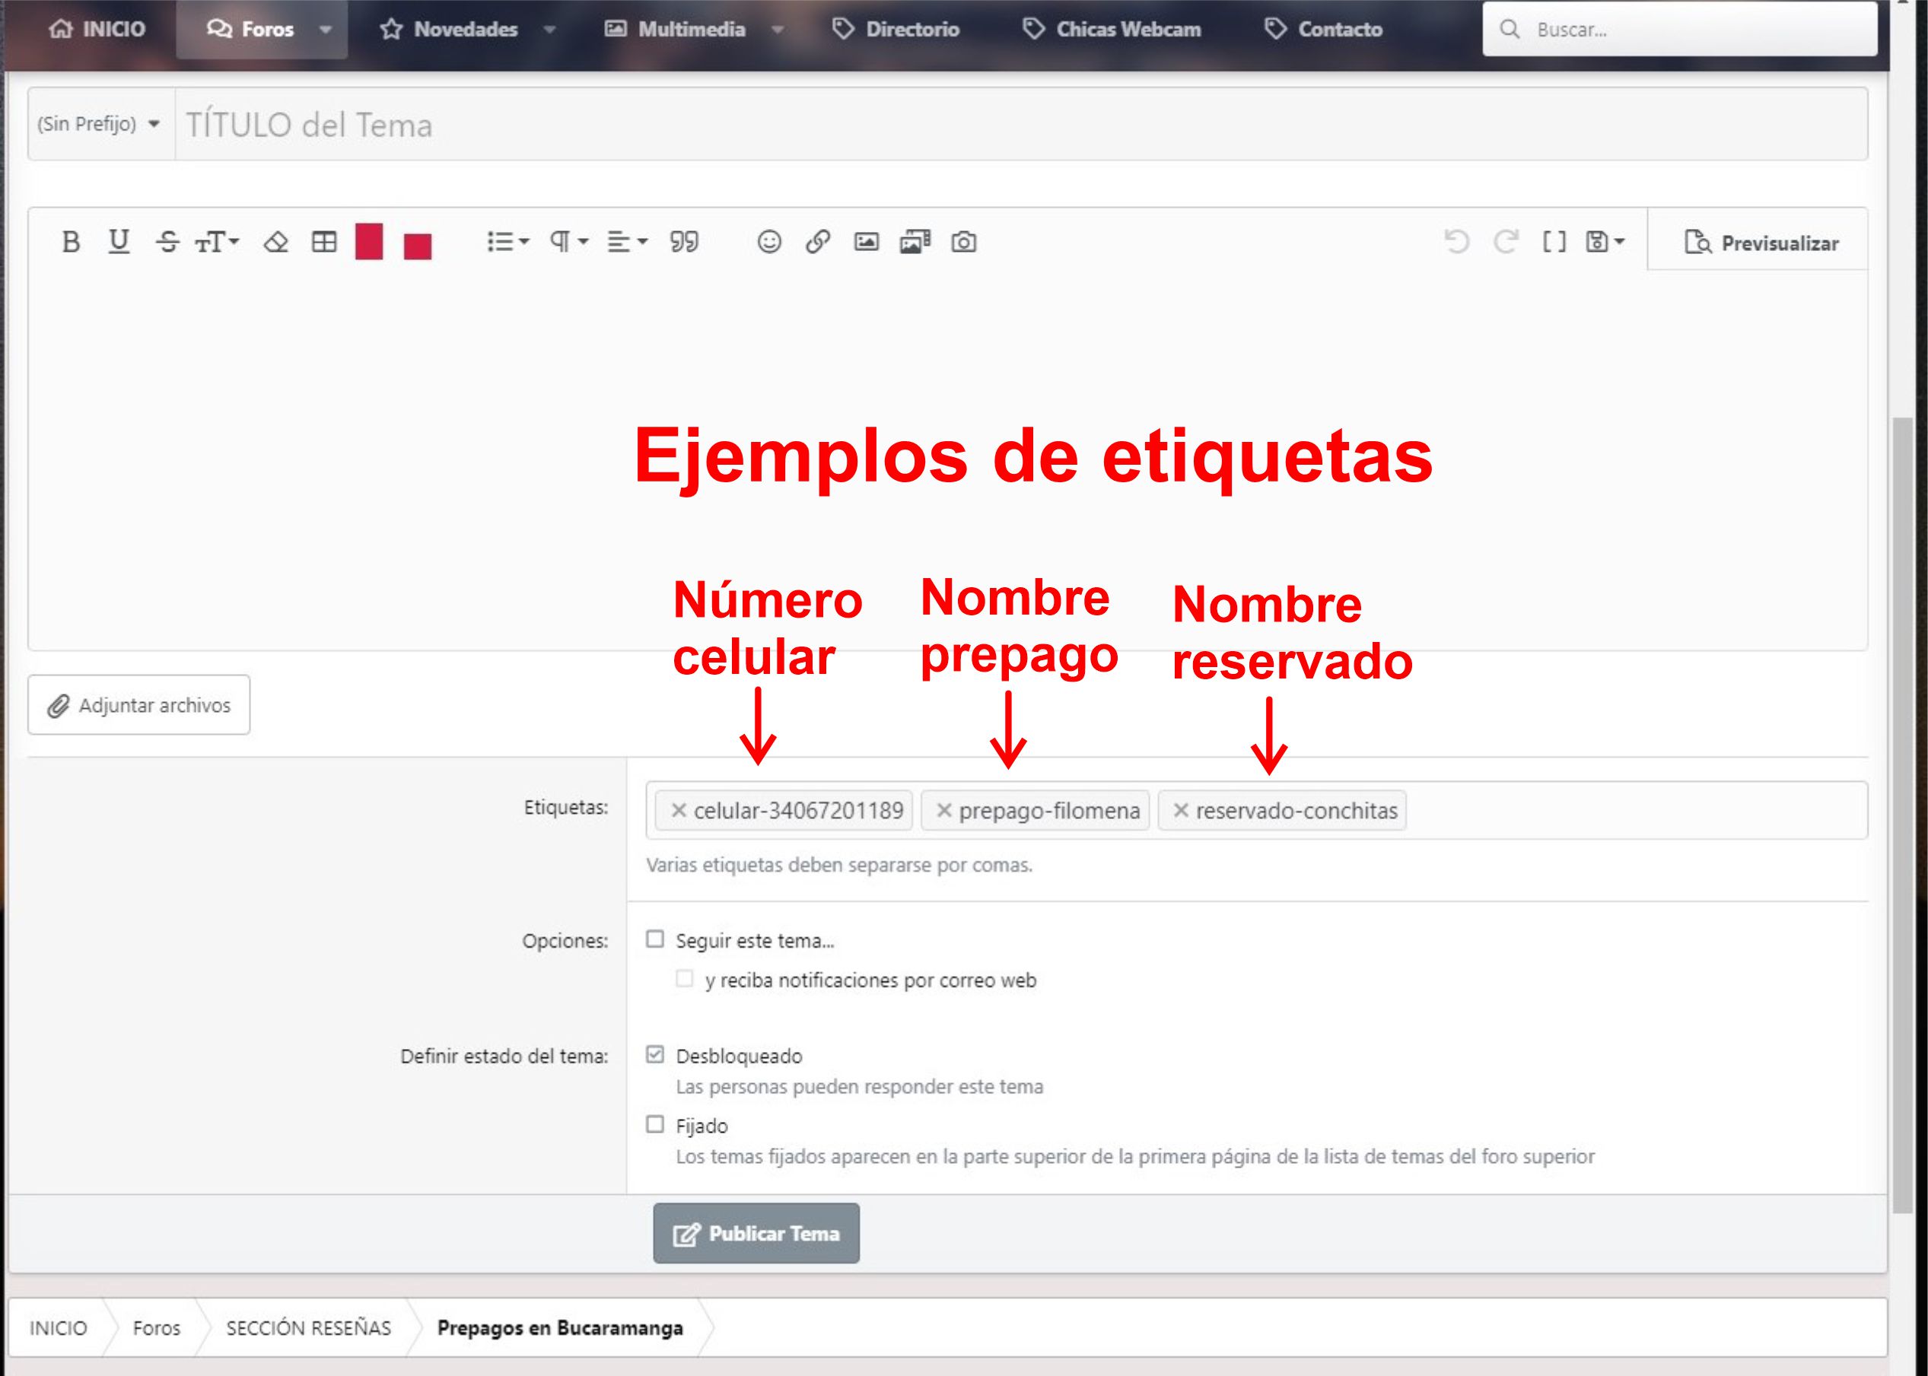Click the eraser remove-formatting icon

coord(275,243)
